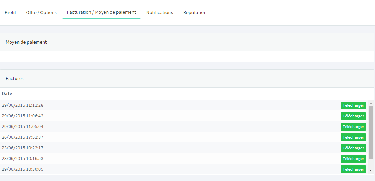Viewport: 375px width, 181px height.
Task: Download invoice dated 29/06/2015 11:11:28
Action: pyautogui.click(x=353, y=105)
